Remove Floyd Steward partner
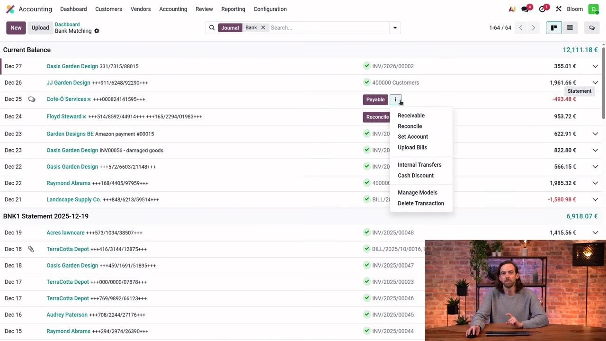This screenshot has width=606, height=341. coord(84,117)
